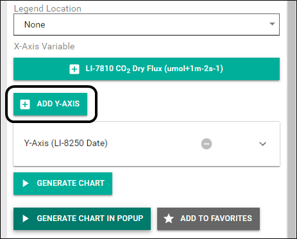This screenshot has width=297, height=239.
Task: Select the Y-Axis (LI-8250 Date) panel title
Action: (65, 144)
